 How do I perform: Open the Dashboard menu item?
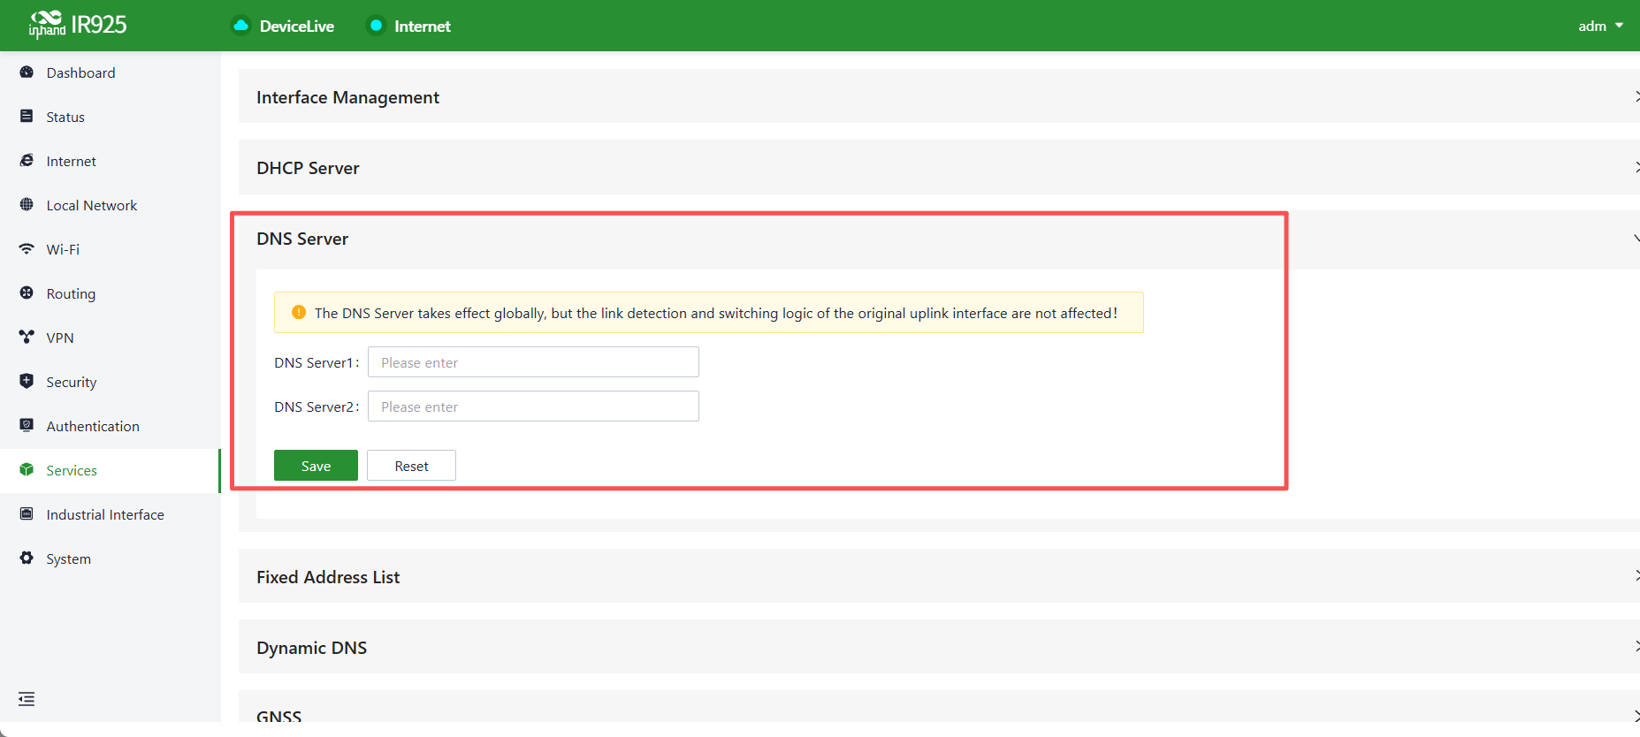[110, 72]
